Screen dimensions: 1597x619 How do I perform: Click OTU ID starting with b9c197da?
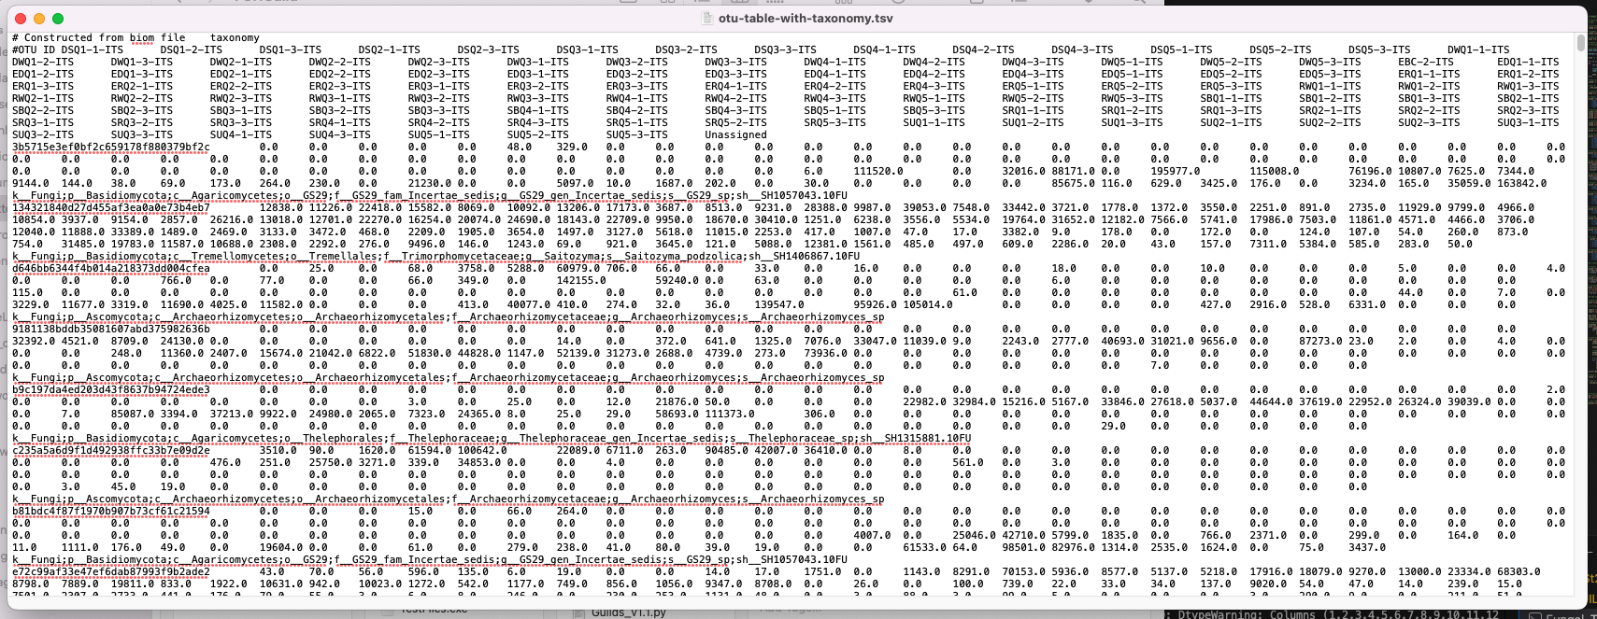[110, 390]
